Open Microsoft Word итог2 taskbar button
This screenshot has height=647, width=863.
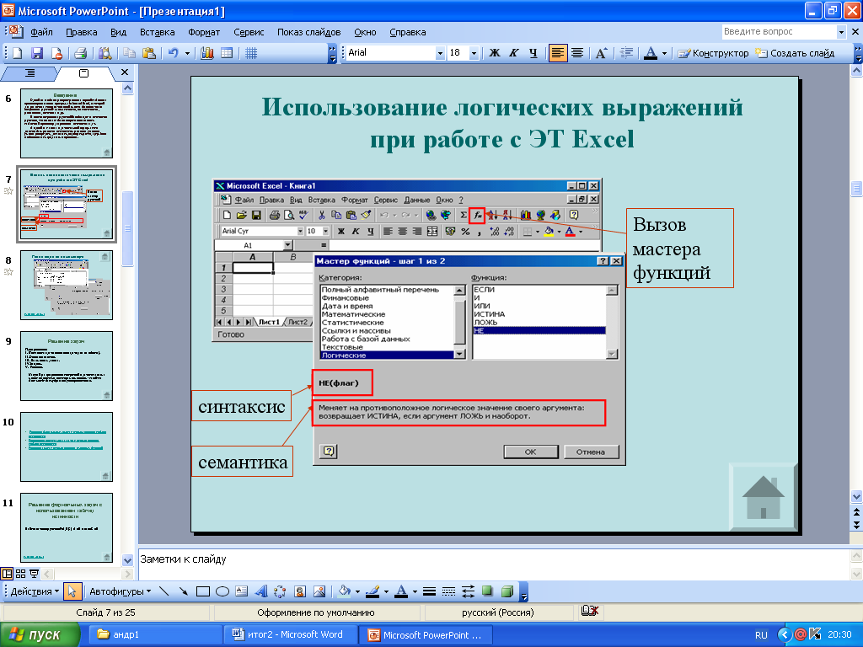[x=290, y=634]
